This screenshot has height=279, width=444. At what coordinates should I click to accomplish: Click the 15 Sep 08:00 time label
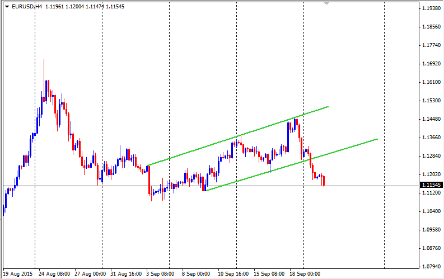point(269,274)
